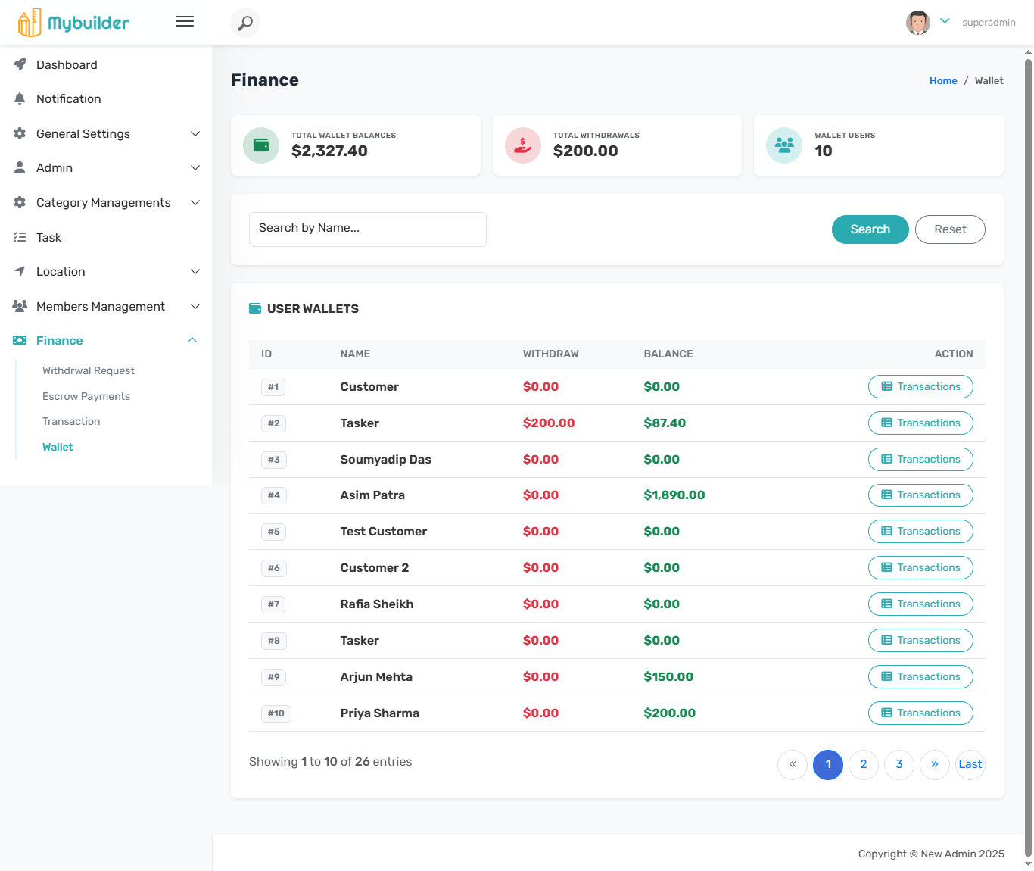
Task: Focus the Search by Name field
Action: [x=368, y=229]
